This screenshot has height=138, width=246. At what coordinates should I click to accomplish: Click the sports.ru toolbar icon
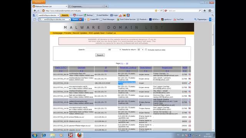(162, 20)
